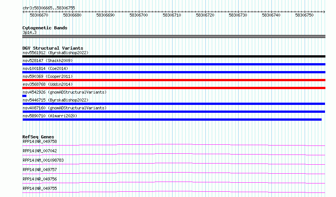Open RPP14|NM_007042 transcript label

[40, 151]
